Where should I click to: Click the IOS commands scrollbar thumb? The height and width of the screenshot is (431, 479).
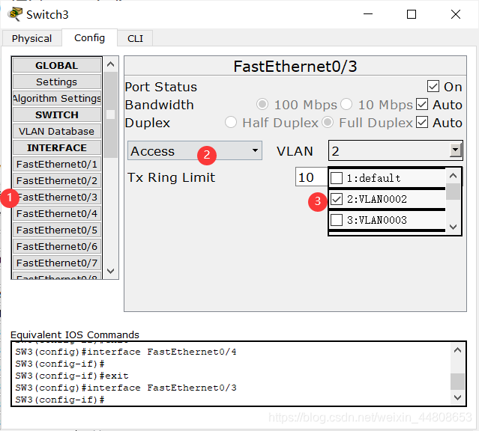(x=457, y=382)
